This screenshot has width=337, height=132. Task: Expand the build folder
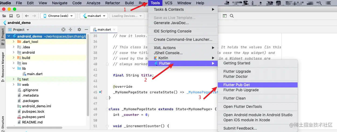click(x=14, y=58)
